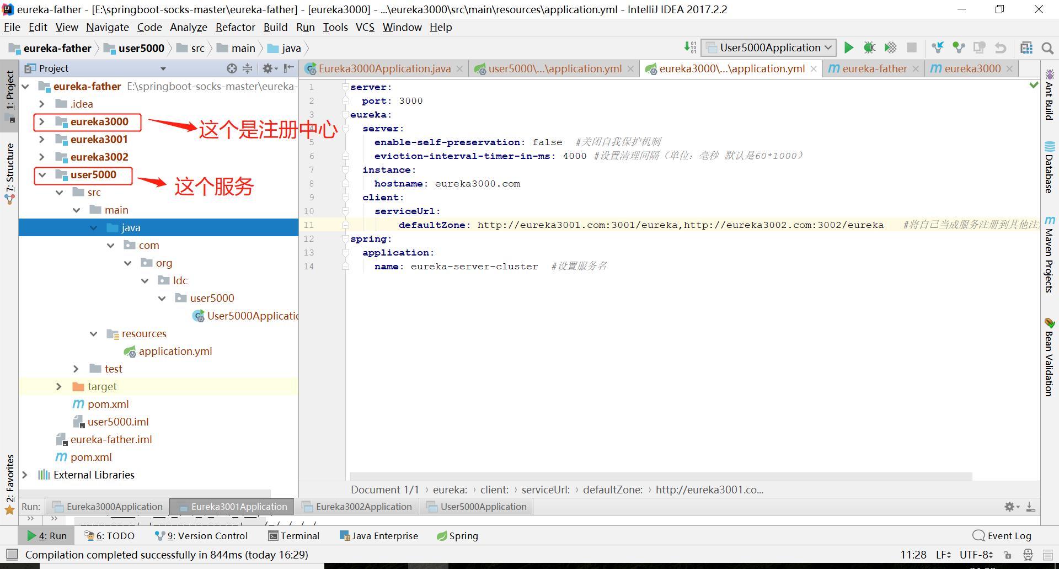Expand the eureka3002 module folder
Screen dimensions: 1059x569
tap(42, 157)
